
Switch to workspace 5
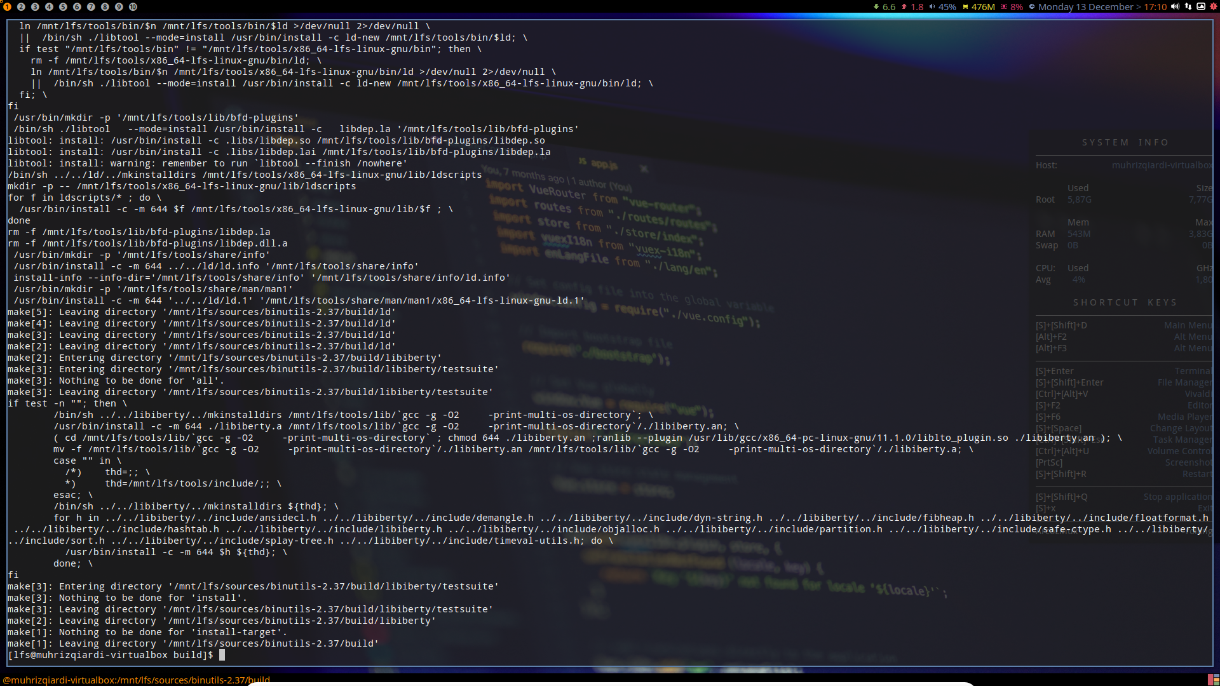click(x=63, y=7)
